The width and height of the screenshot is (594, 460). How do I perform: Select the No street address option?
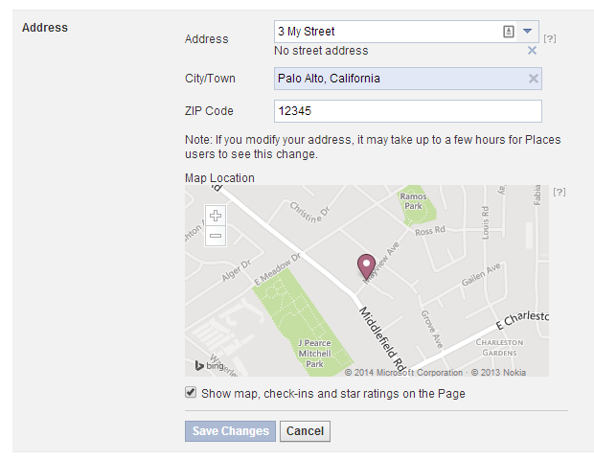[x=321, y=51]
